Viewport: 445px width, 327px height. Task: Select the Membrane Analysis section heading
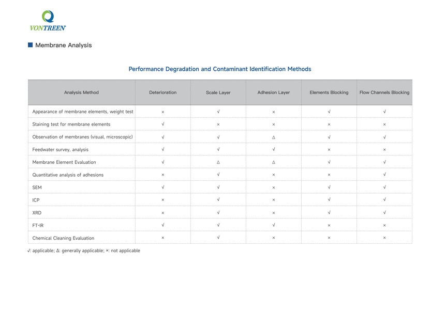(63, 45)
